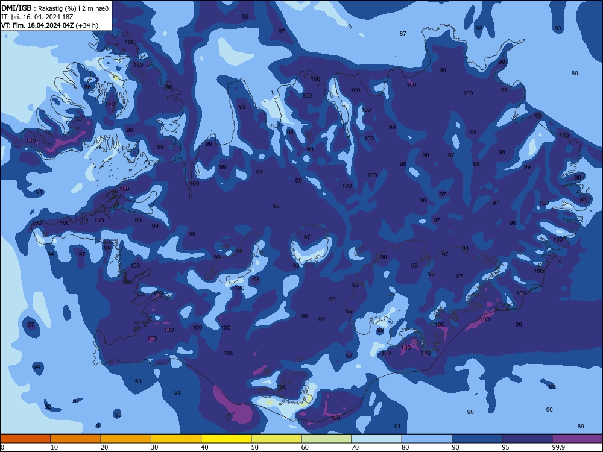Select the pale blue 70–80 legend swatch

coord(376,439)
